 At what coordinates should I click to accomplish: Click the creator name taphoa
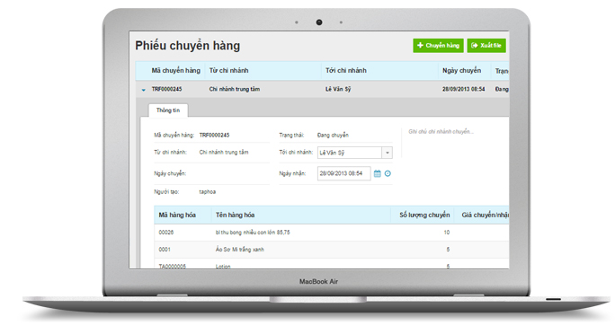(x=208, y=192)
